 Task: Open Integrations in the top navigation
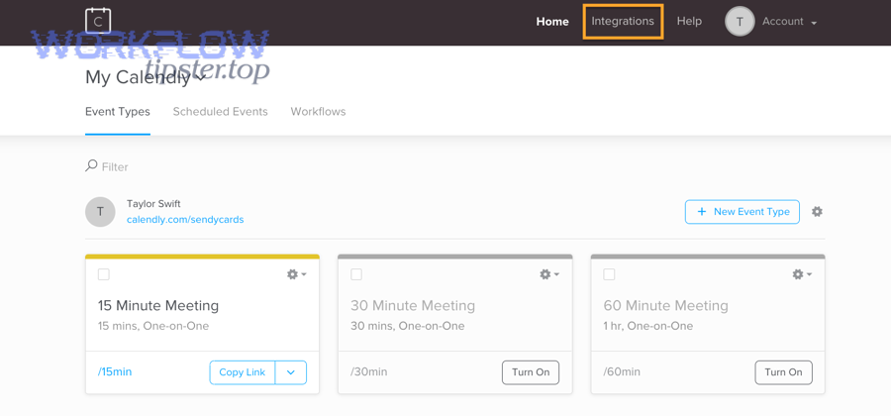click(623, 22)
